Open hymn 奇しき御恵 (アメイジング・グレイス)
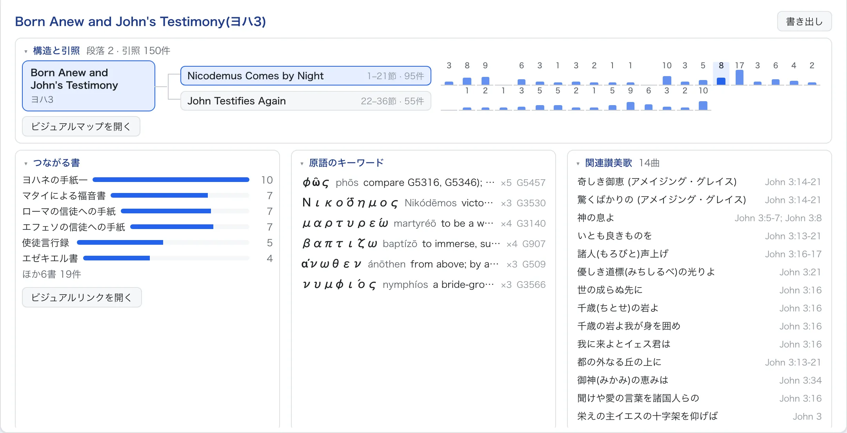Screen dimensions: 847x433 point(699,182)
